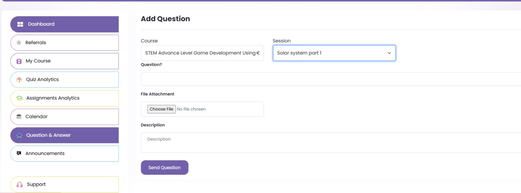Select Announcements in the sidebar
The image size is (521, 193).
point(45,153)
